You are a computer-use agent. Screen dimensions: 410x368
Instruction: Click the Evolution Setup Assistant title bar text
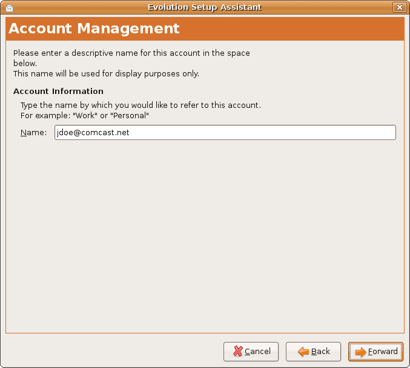(x=205, y=7)
